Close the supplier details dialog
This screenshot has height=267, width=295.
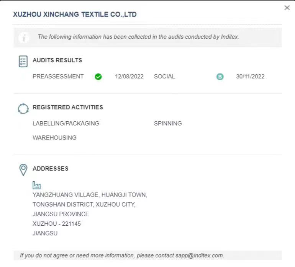pos(287,8)
